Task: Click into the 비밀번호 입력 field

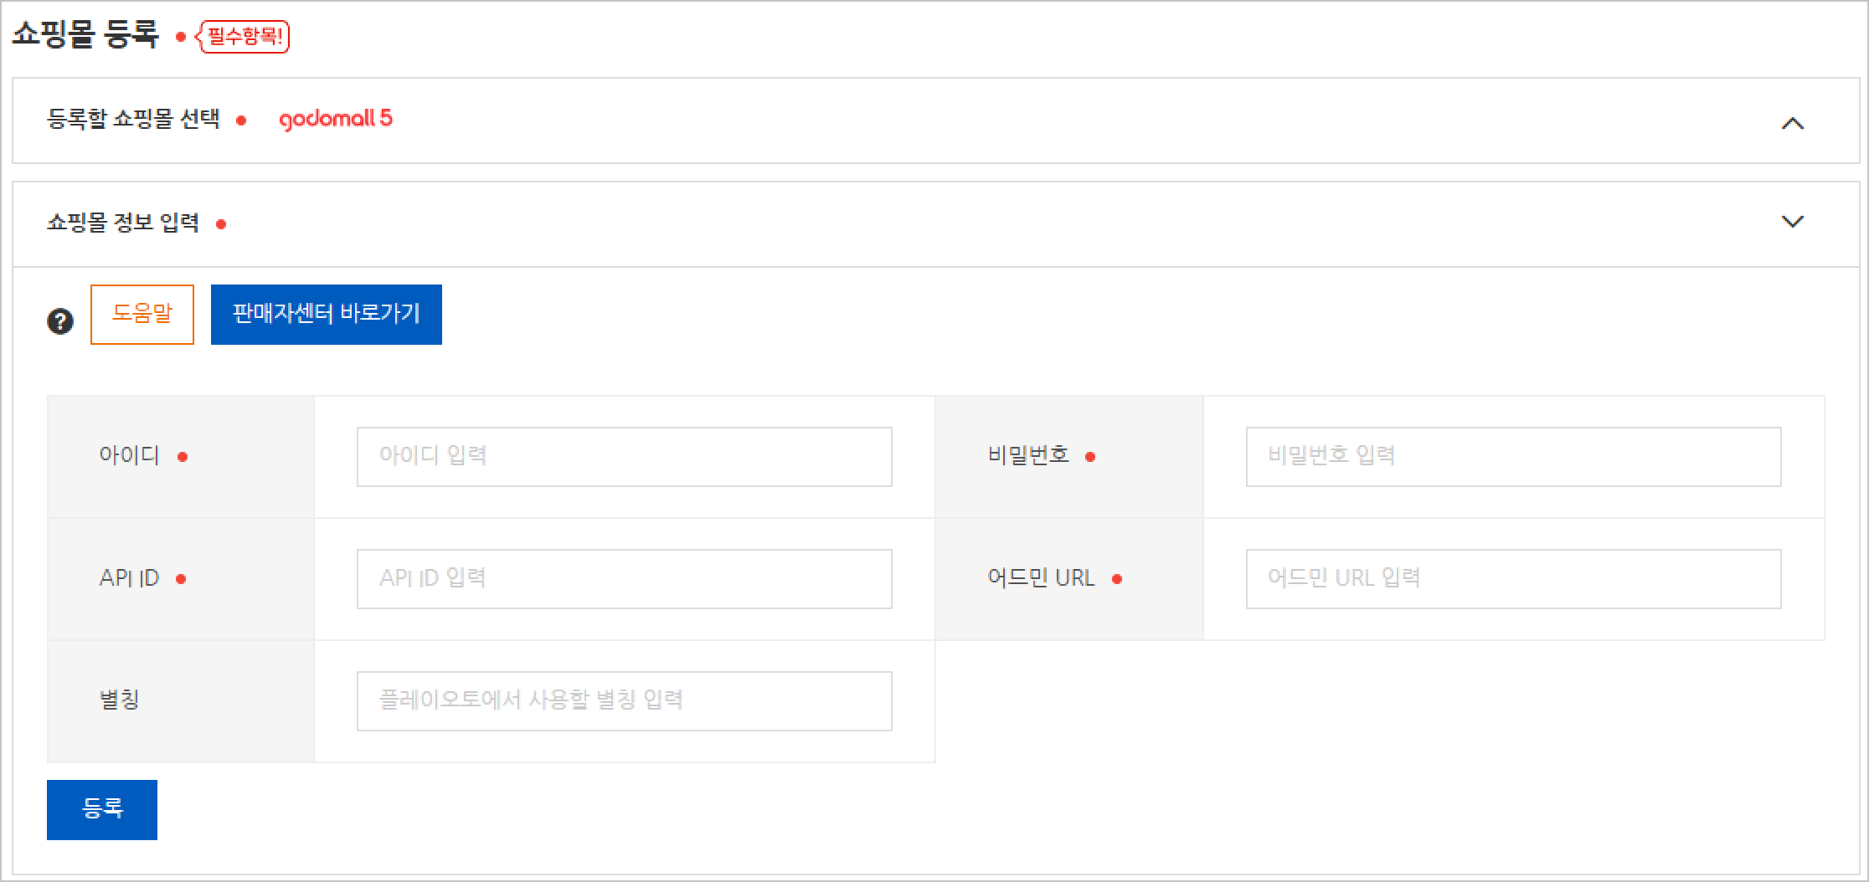Action: coord(1512,456)
